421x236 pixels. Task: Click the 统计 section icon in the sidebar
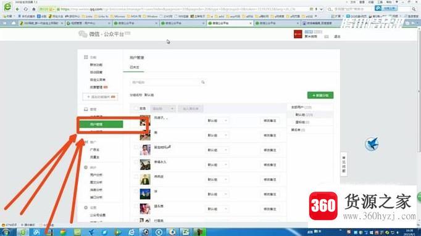click(x=86, y=168)
